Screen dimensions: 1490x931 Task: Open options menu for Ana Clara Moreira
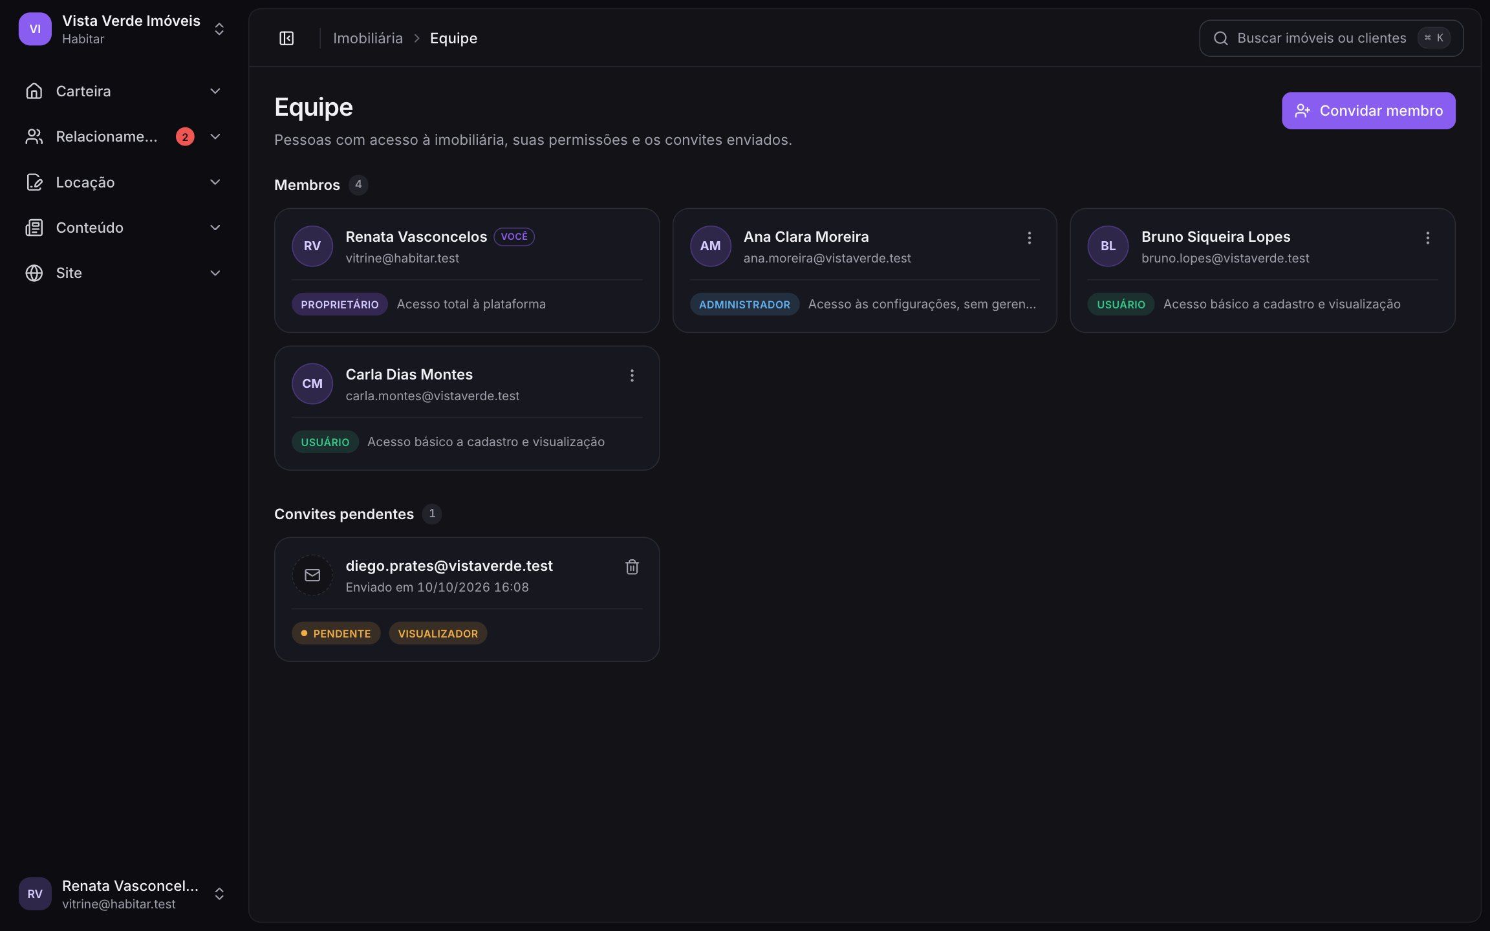pos(1029,238)
